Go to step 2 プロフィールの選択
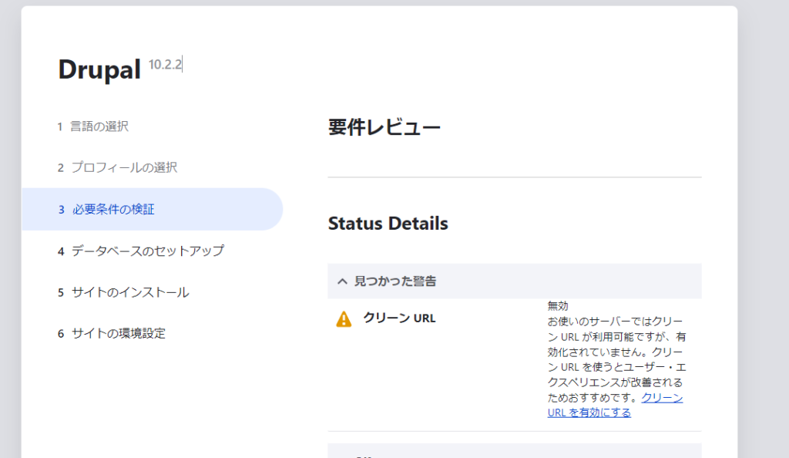Screen dimensions: 789x458 124,167
